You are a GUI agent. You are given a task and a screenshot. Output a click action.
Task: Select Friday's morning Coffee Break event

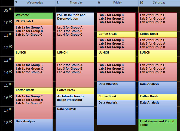click(117, 34)
